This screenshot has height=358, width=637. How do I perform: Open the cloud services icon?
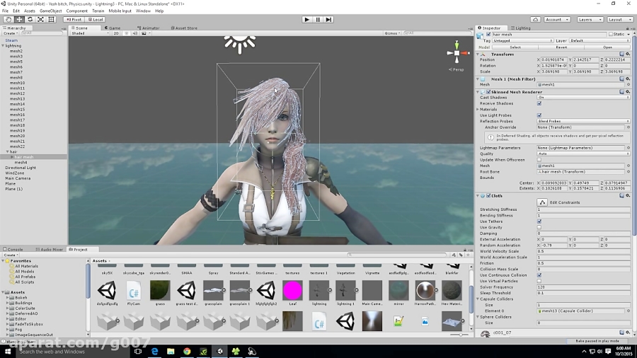536,20
